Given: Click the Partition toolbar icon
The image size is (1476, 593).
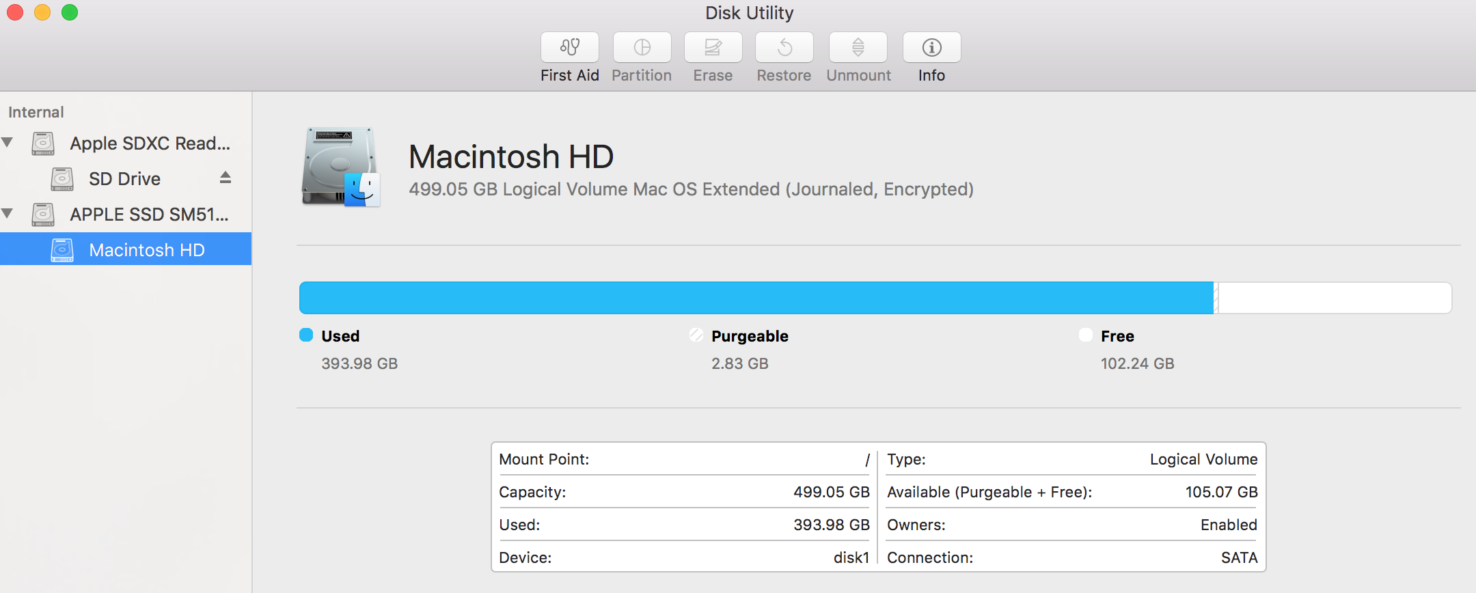Looking at the screenshot, I should coord(642,47).
